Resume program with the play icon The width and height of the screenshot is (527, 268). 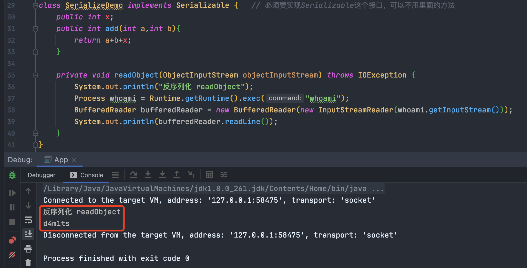point(12,193)
